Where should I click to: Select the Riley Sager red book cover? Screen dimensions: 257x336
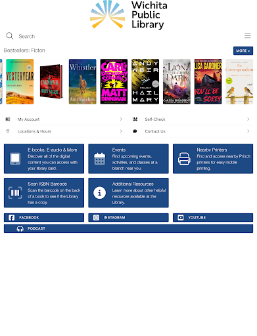[x=51, y=81]
